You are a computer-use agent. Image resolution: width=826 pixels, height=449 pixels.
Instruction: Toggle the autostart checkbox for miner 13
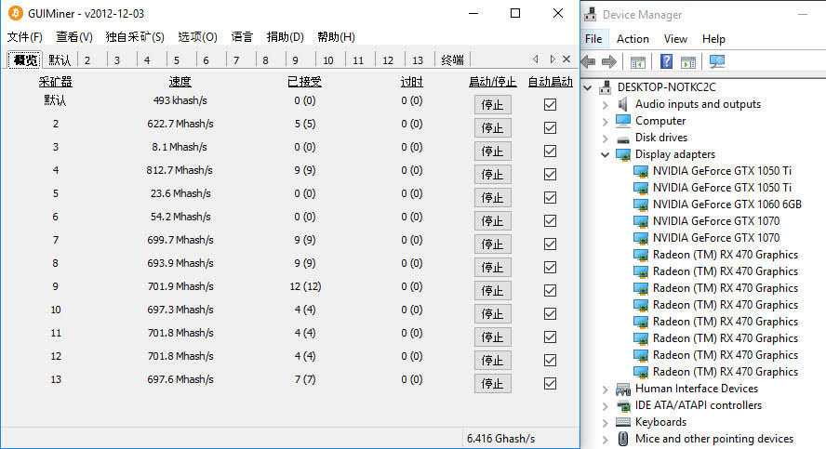[x=550, y=383]
